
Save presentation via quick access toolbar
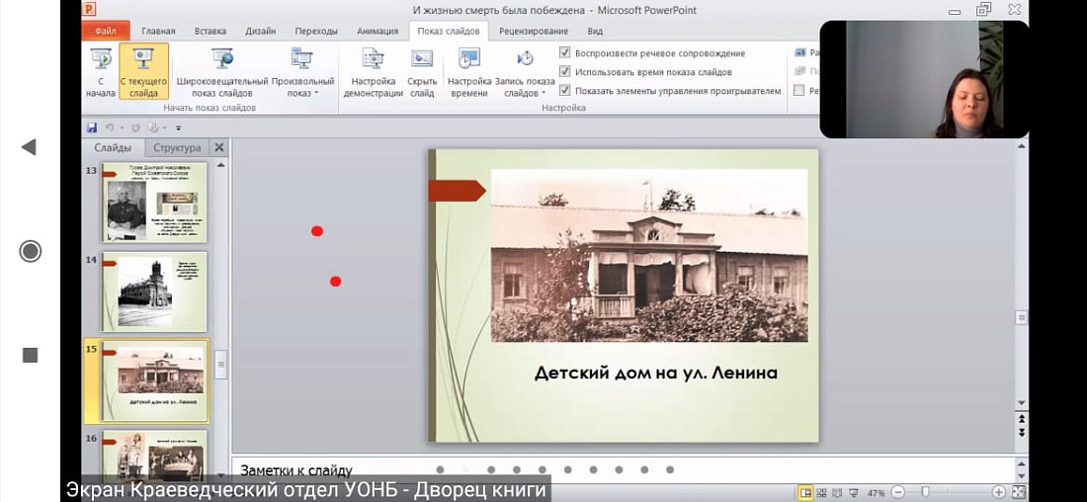[x=92, y=127]
